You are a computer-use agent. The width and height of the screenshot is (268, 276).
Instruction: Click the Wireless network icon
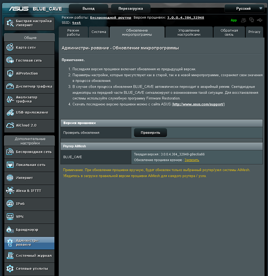(10, 152)
